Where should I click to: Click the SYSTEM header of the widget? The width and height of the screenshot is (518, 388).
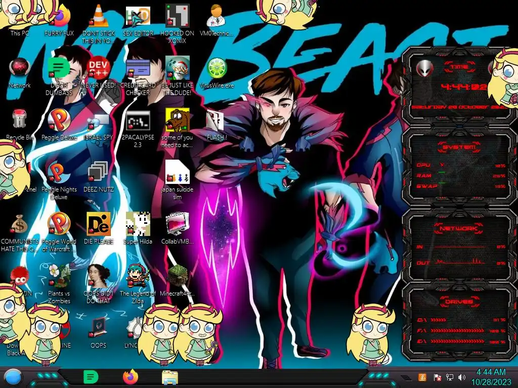click(459, 147)
